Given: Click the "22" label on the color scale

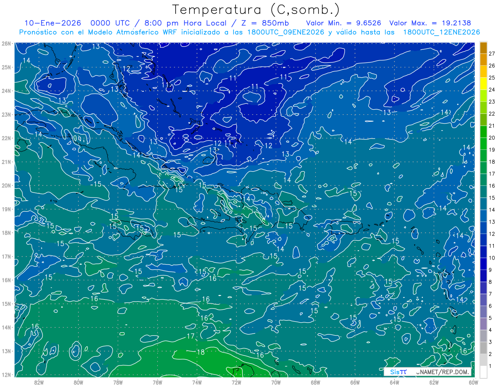Looking at the screenshot, I should coord(492,114).
